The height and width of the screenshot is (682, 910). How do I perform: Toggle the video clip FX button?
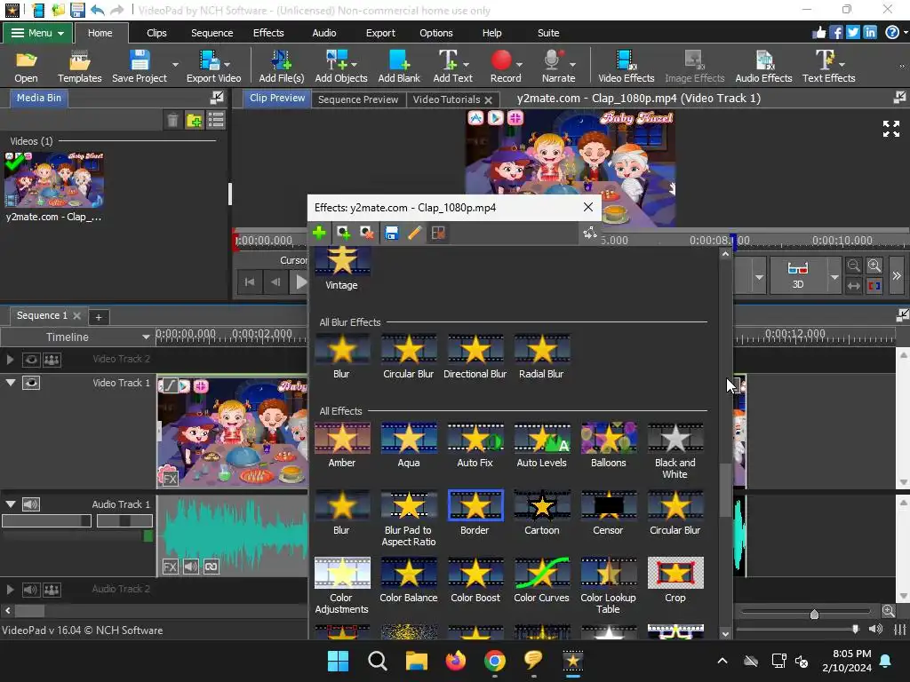(170, 479)
